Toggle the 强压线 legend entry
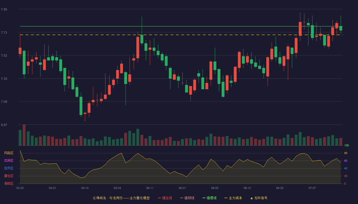The height and width of the screenshot is (204, 358). coord(165,198)
